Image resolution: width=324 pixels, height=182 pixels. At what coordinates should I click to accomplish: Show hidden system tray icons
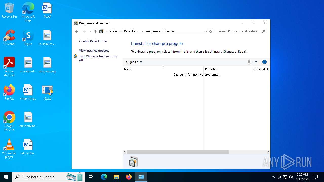click(273, 177)
